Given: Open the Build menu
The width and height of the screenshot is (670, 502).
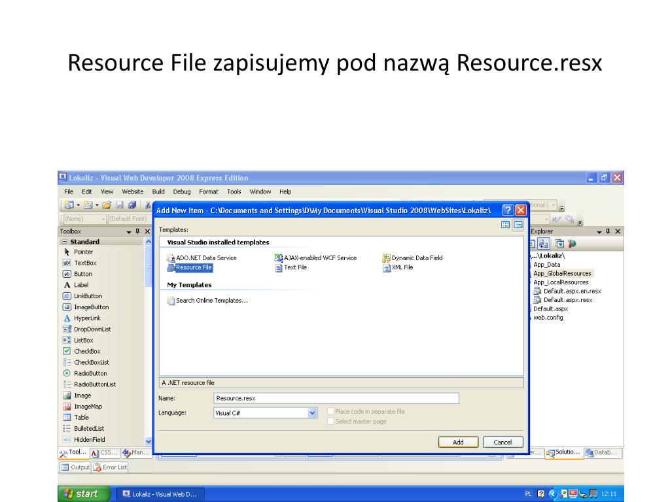Looking at the screenshot, I should [x=158, y=192].
